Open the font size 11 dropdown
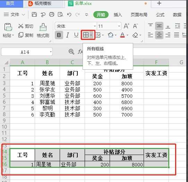This screenshot has height=182, width=188. point(119,26)
